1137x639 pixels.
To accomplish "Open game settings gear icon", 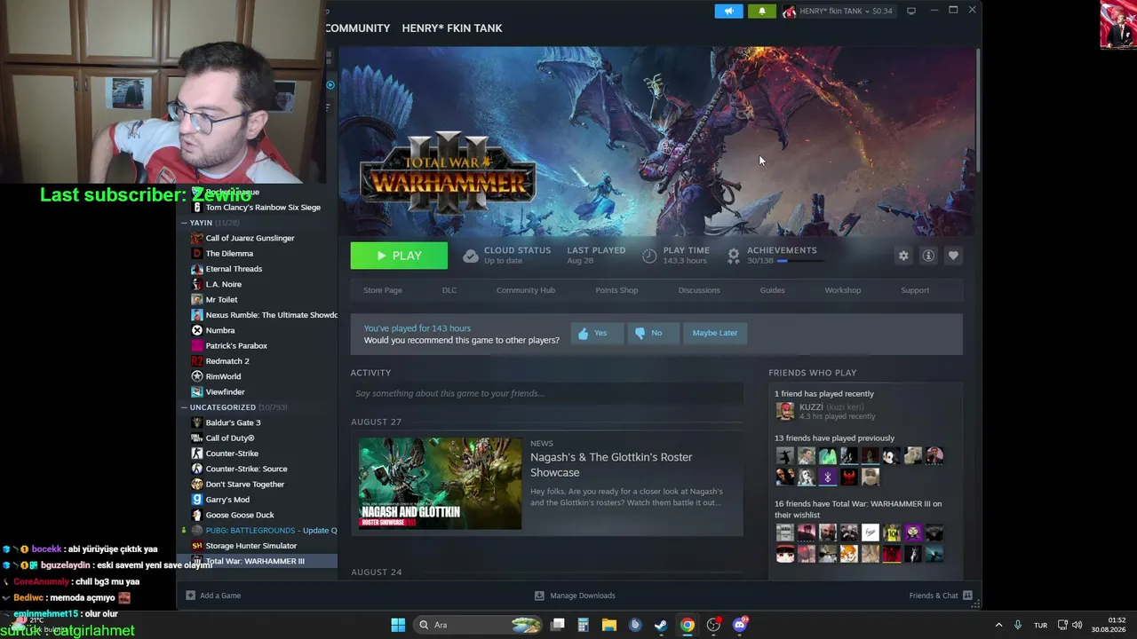I will pos(903,256).
